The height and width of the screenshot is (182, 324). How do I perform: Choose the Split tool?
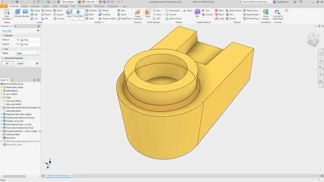[x=121, y=11]
